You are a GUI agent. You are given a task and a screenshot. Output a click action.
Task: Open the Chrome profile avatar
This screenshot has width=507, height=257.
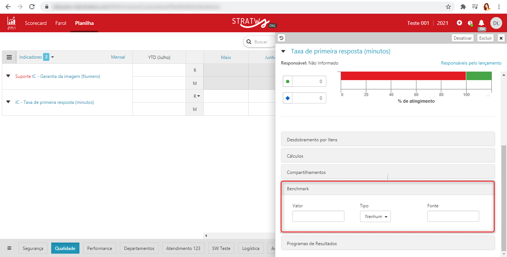pos(487,7)
